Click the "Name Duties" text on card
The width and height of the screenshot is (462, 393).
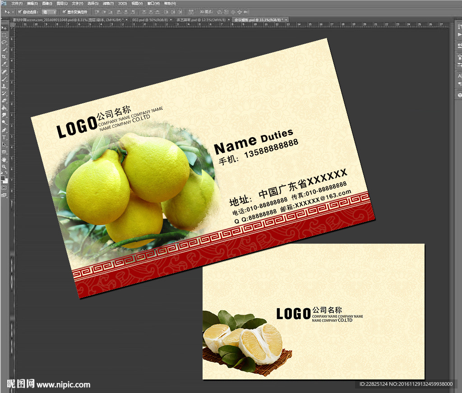[254, 141]
